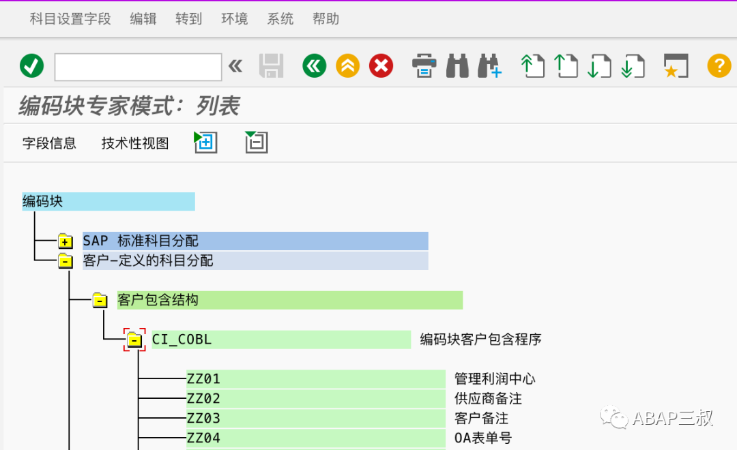
Task: Click the 客户备注 description text
Action: coord(481,418)
